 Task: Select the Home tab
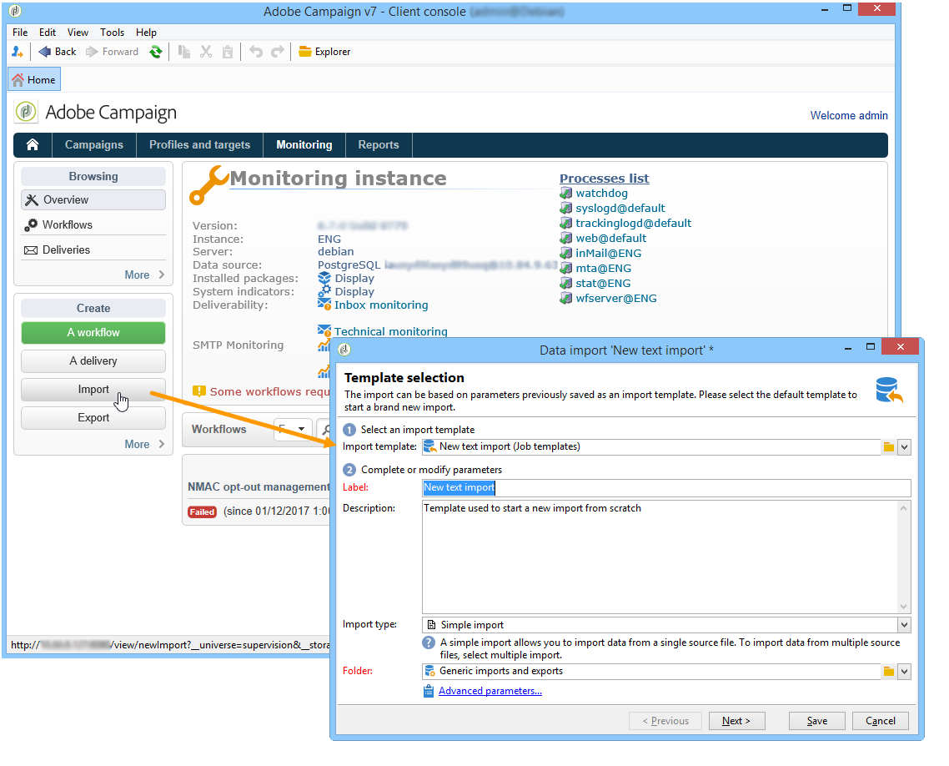click(34, 80)
